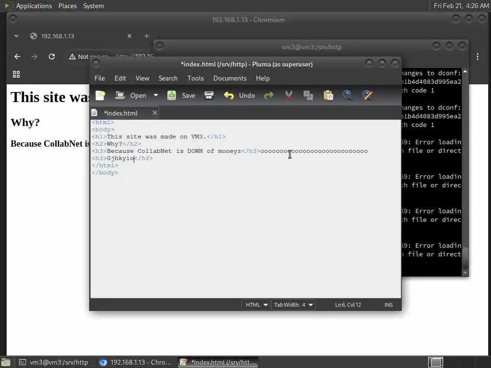Go forward in Chromium
This screenshot has width=491, height=368.
[x=35, y=57]
